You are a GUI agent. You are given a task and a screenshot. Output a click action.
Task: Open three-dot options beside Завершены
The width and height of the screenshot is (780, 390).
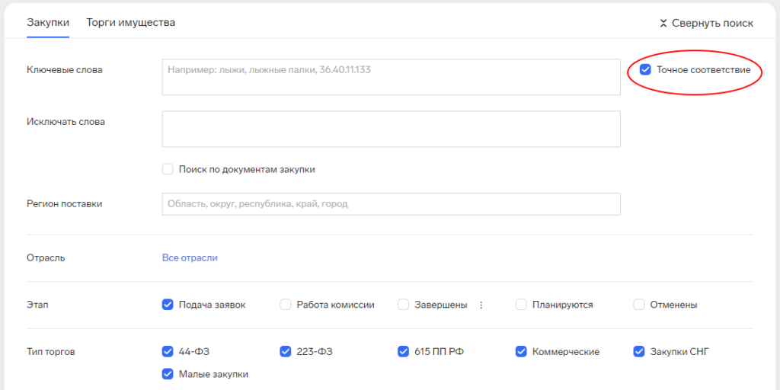pos(481,305)
